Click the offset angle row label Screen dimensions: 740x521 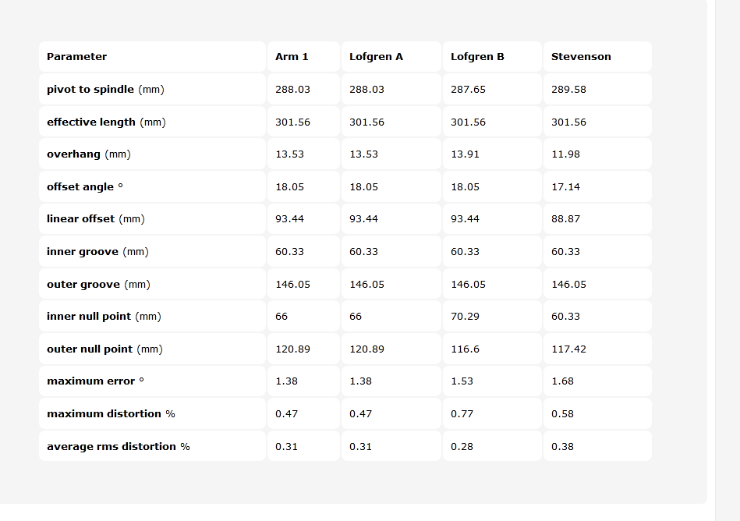[85, 187]
